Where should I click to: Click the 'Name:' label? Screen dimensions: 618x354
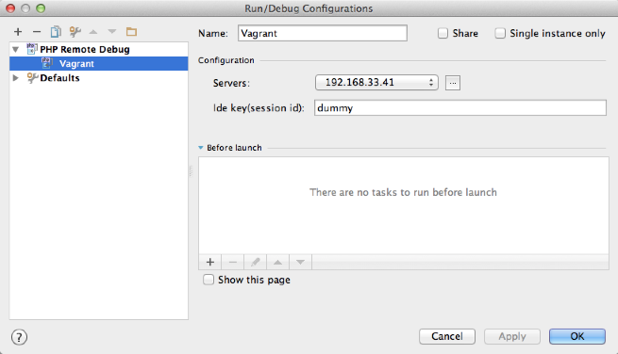pyautogui.click(x=213, y=34)
